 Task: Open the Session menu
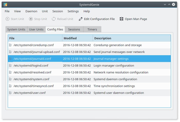coord(57,11)
